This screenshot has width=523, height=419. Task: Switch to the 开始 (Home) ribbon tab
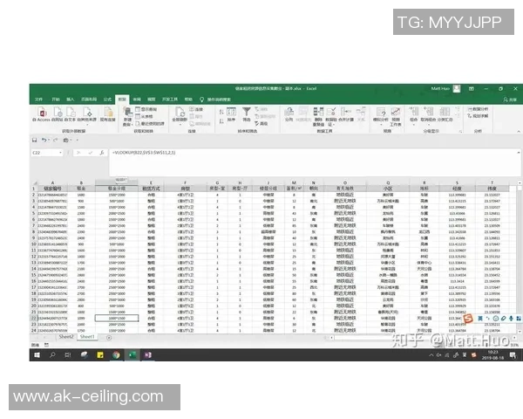55,100
